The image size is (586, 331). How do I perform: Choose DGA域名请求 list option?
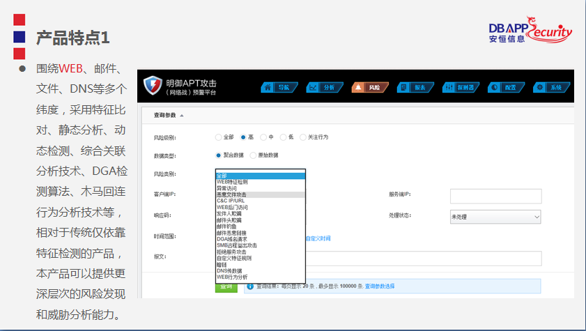point(261,239)
